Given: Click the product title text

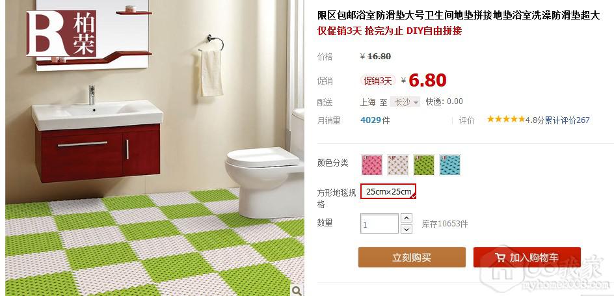Looking at the screenshot, I should coord(458,16).
